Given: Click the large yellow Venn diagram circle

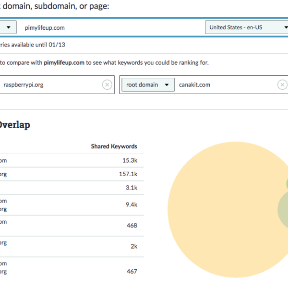Looking at the screenshot, I should pyautogui.click(x=221, y=211).
